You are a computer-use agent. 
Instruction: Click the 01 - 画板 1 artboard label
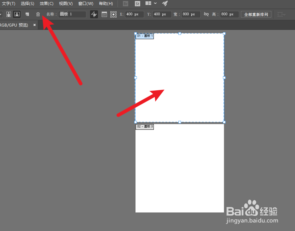tap(145, 36)
